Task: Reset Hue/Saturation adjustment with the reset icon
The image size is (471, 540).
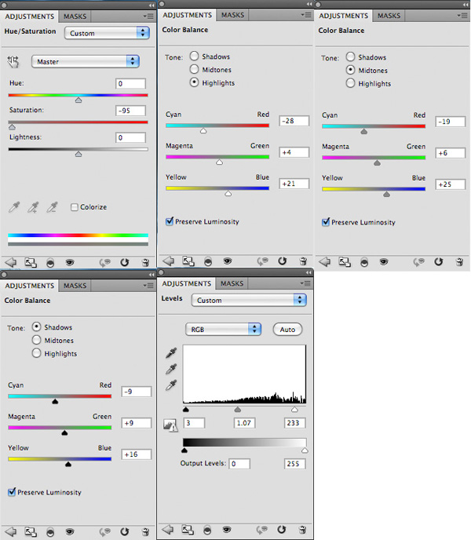Action: tap(125, 262)
